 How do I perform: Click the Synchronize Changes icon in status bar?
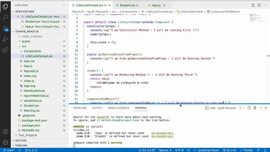tap(20, 150)
